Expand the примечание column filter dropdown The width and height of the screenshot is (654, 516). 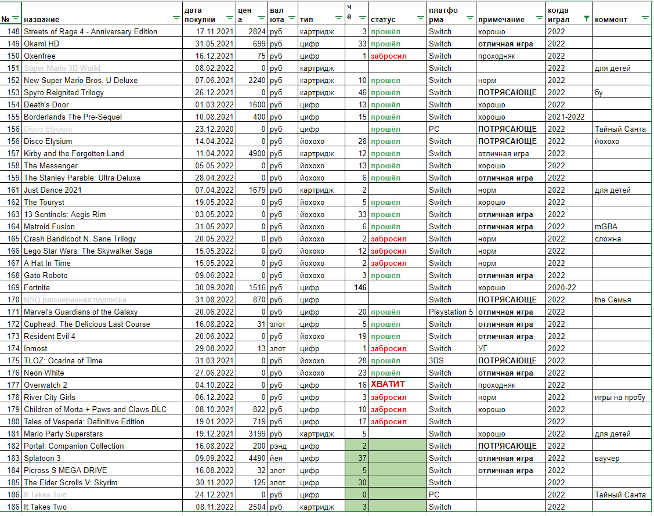539,19
